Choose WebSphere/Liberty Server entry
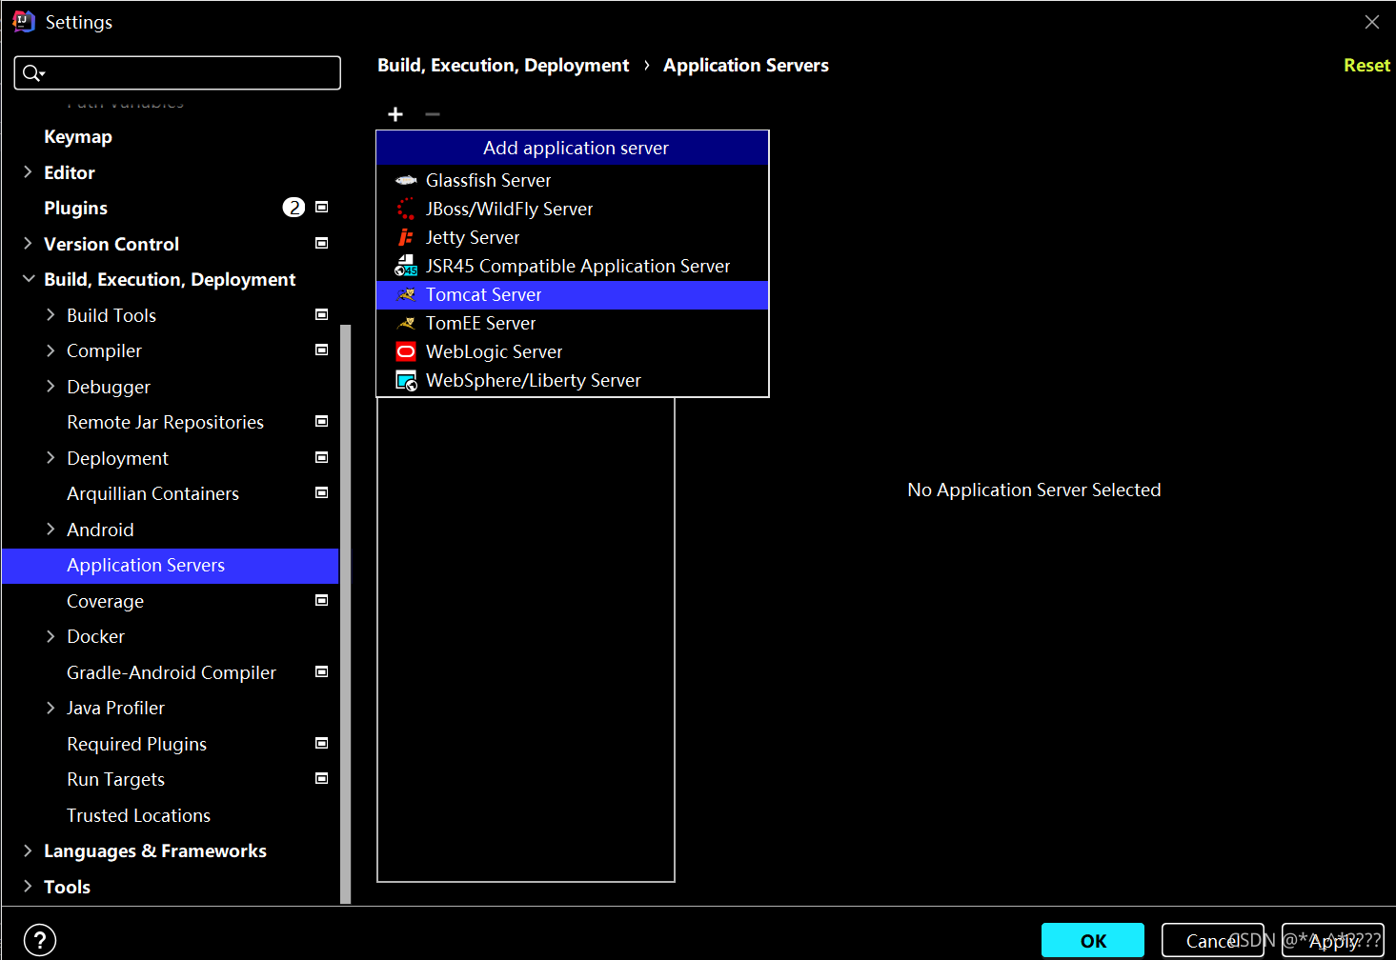The image size is (1396, 960). [572, 380]
